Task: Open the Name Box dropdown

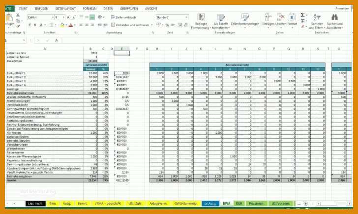Action: (24, 40)
